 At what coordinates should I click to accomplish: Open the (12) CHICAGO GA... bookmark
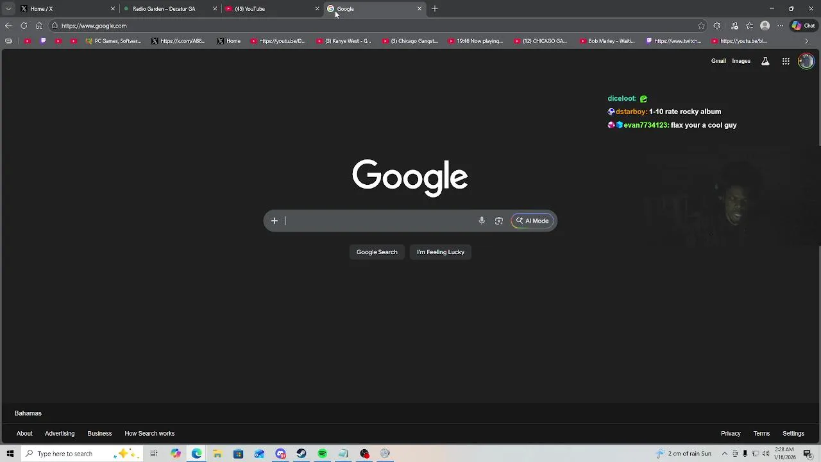coord(541,41)
